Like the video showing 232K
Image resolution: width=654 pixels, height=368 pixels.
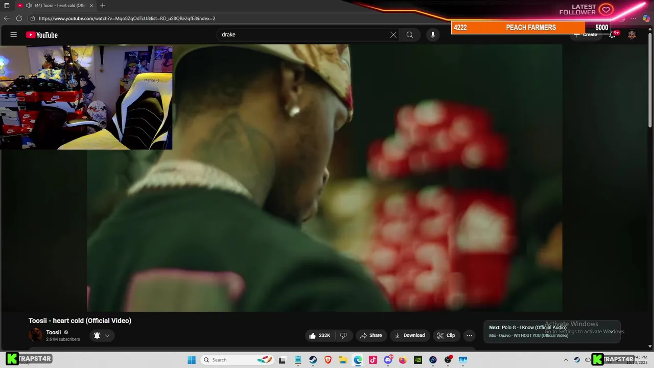319,335
